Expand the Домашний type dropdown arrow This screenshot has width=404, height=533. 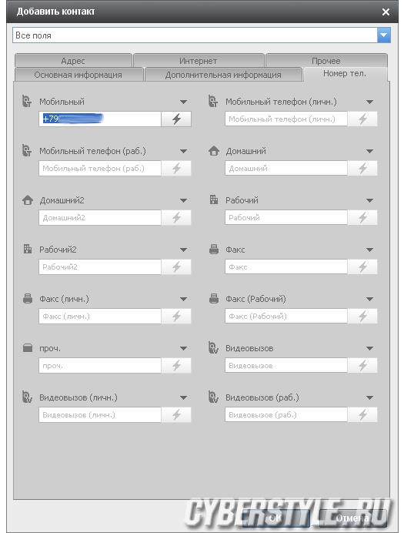coord(369,151)
